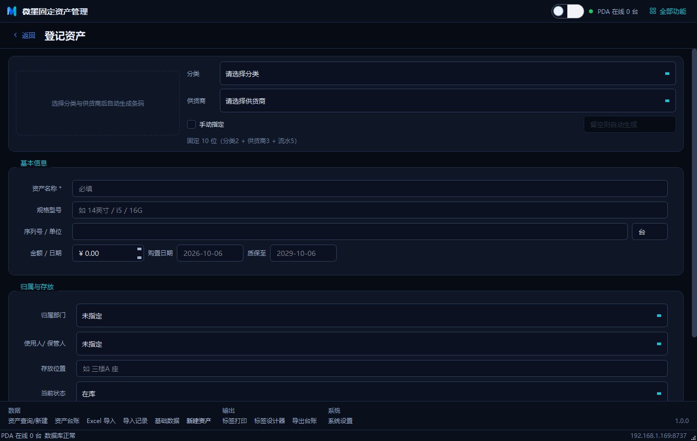The width and height of the screenshot is (697, 441).
Task: Increase 金额 with the up stepper arrow
Action: pyautogui.click(x=139, y=249)
